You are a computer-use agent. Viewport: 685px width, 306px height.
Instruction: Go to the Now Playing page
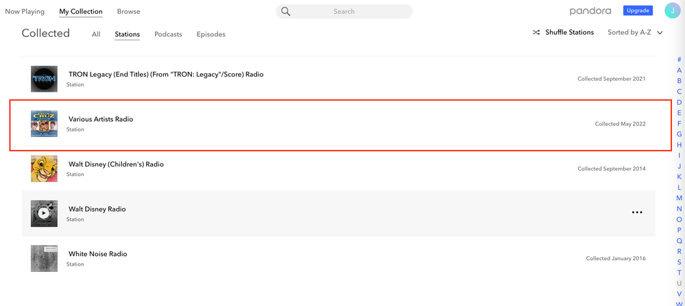(x=25, y=12)
